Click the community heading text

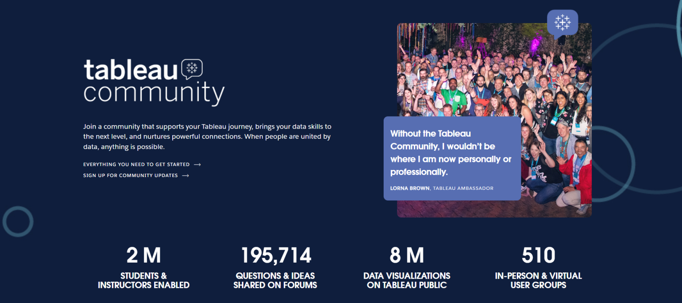[x=154, y=94]
